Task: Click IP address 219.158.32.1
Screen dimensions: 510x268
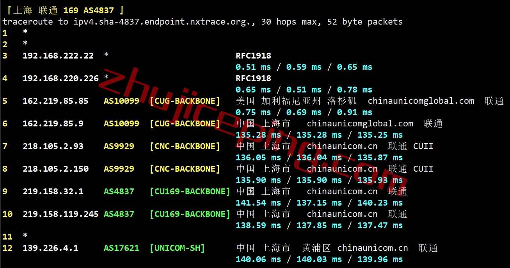Action: [x=53, y=192]
